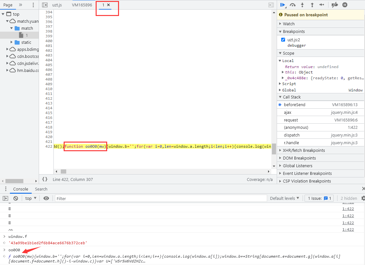Screen dimensions: 365x265
Task: Show the console sidebar panel icon
Action: (5, 198)
